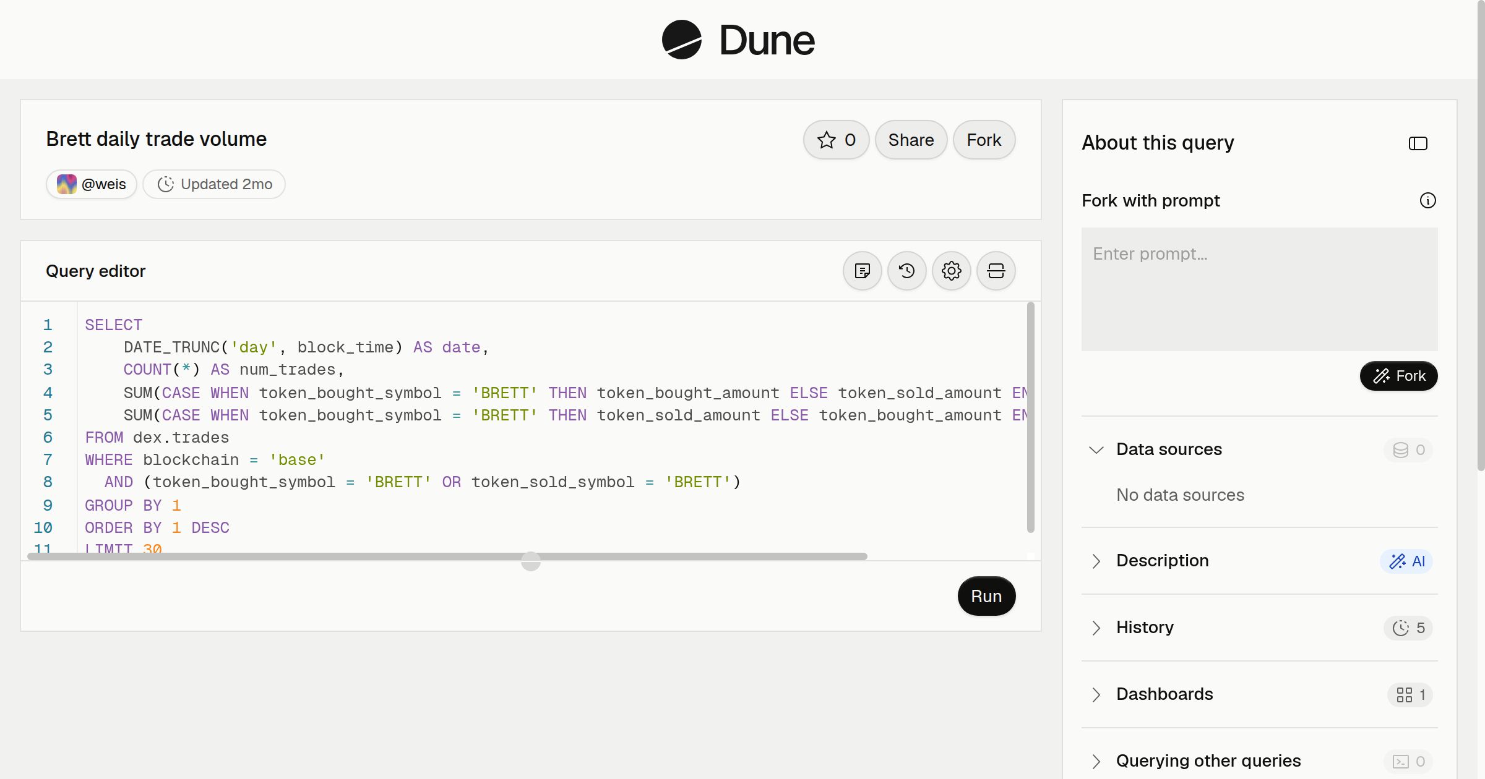Viewport: 1485px width, 779px height.
Task: Click the Fork button beside Share
Action: pyautogui.click(x=984, y=140)
